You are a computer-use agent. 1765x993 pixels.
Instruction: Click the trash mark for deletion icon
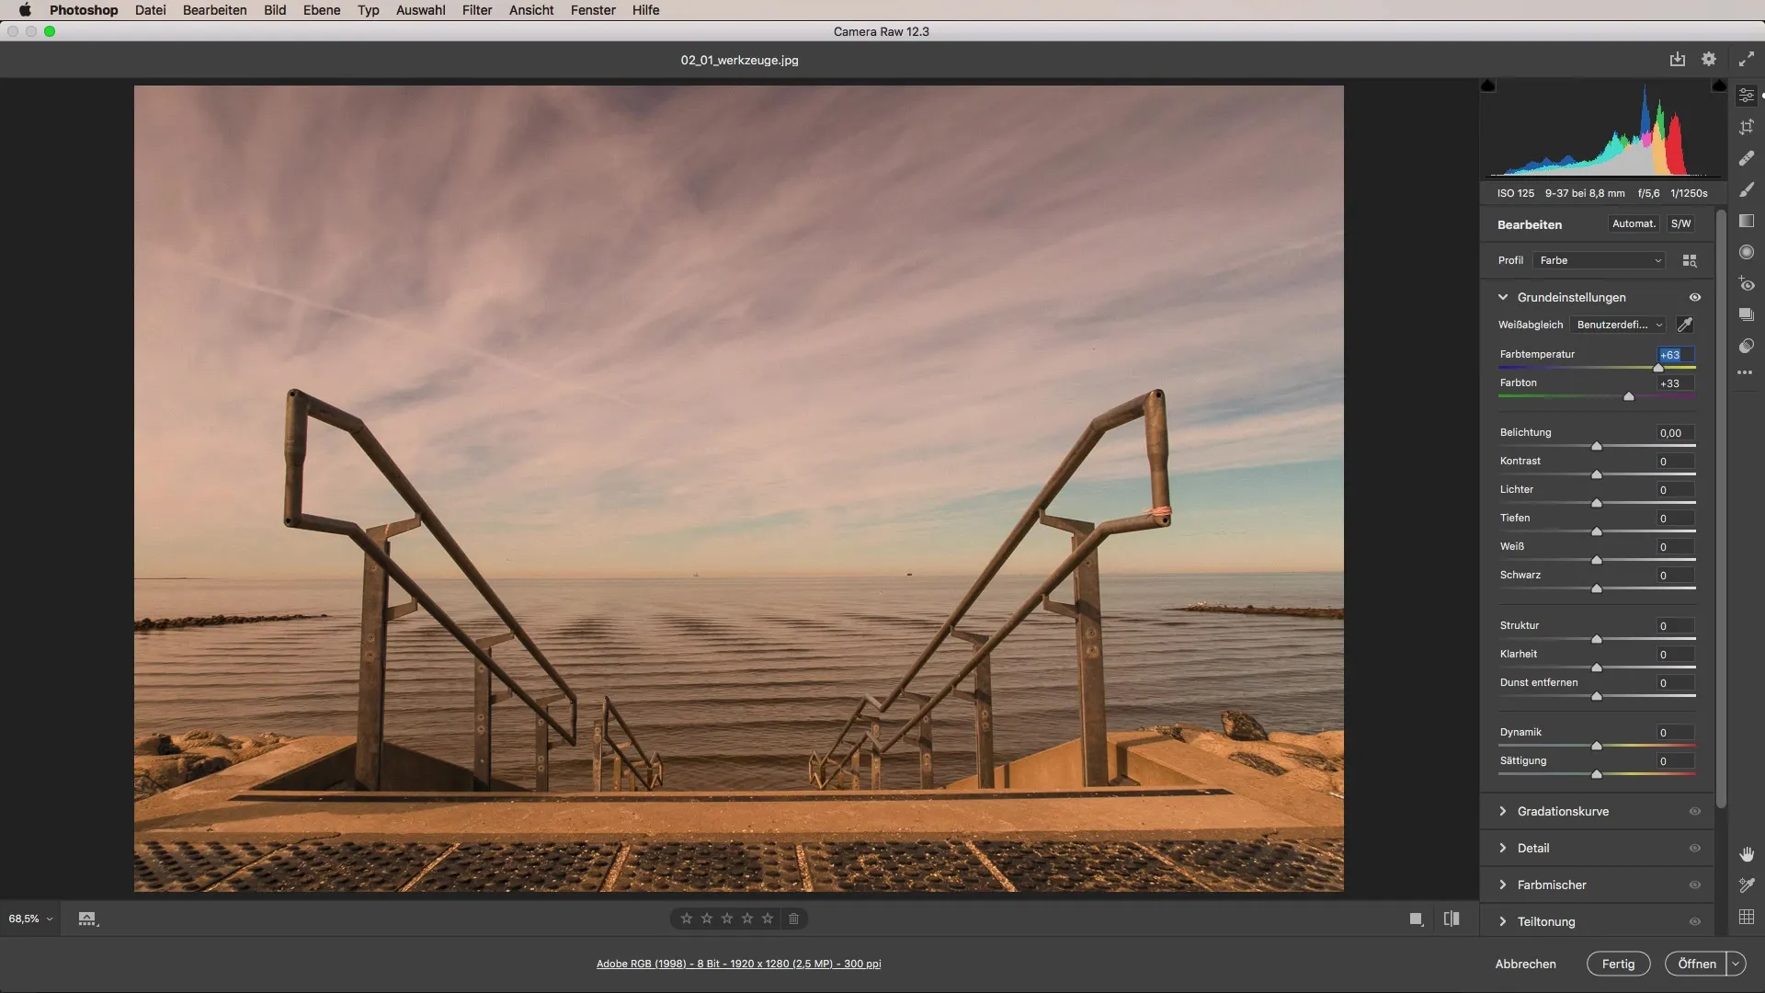pyautogui.click(x=794, y=919)
